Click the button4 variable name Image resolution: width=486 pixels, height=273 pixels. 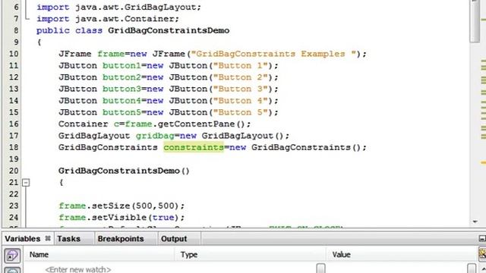coord(121,101)
